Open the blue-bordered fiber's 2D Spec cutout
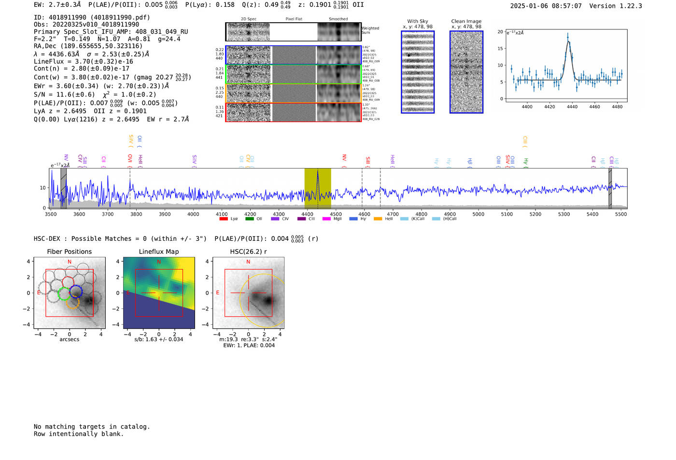Screen dimensions: 676x460 click(249, 55)
